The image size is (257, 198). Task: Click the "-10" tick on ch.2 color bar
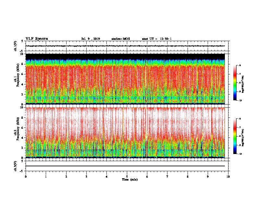point(240,154)
